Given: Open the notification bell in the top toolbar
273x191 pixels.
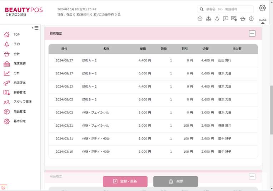Looking at the screenshot, I should 217,19.
